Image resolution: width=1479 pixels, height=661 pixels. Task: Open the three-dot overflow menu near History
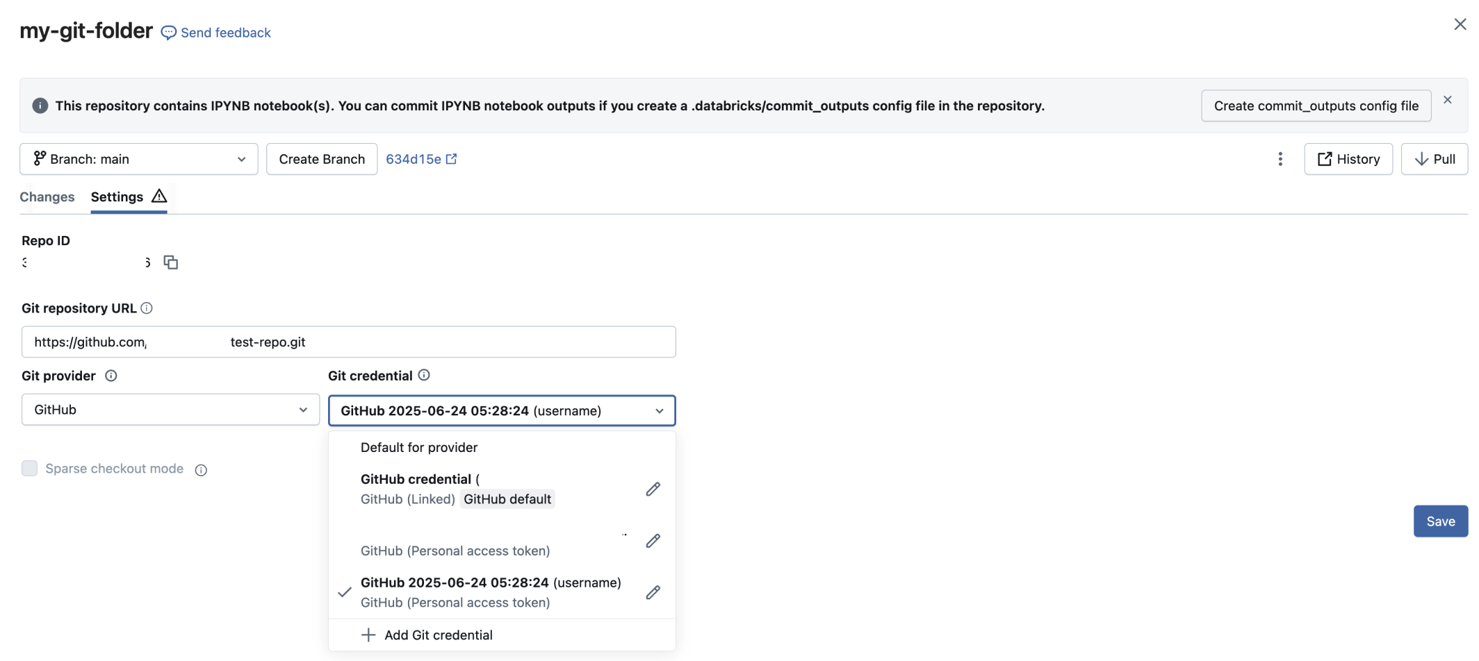point(1280,158)
